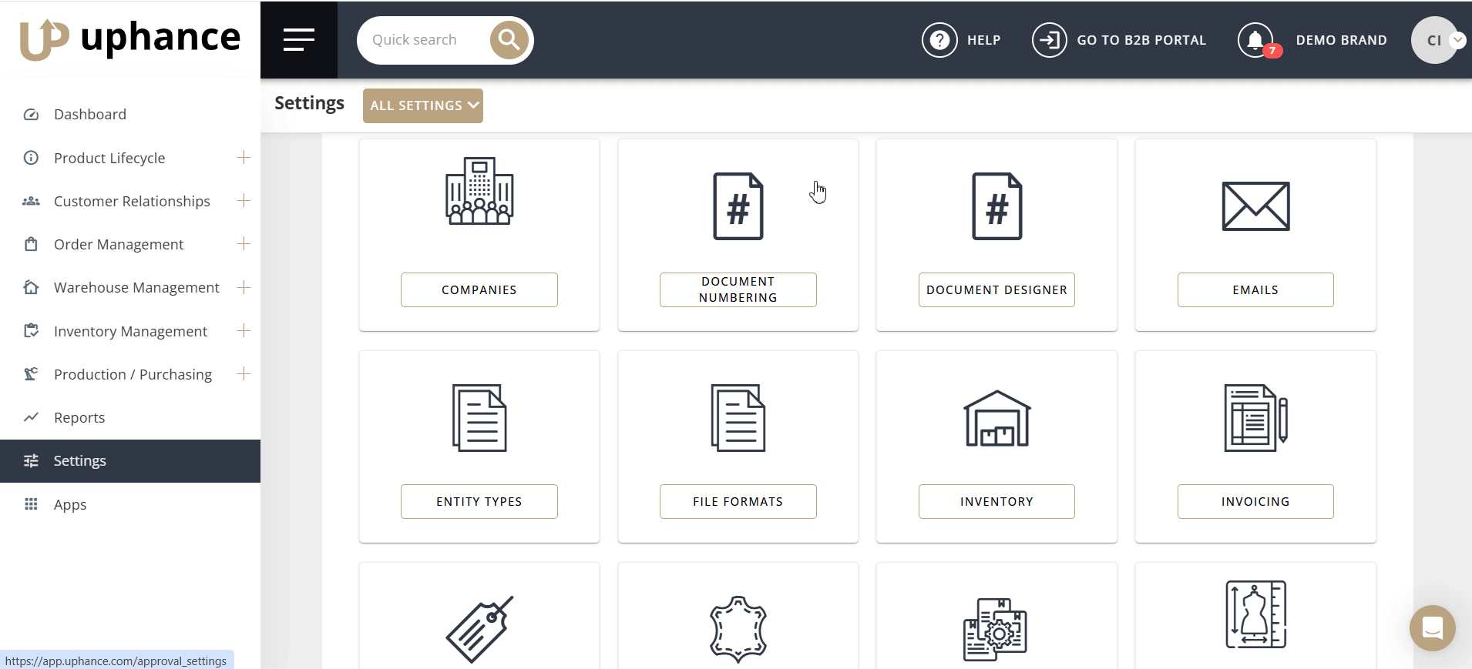Viewport: 1472px width, 669px height.
Task: Open the All Settings dropdown
Action: [x=423, y=105]
